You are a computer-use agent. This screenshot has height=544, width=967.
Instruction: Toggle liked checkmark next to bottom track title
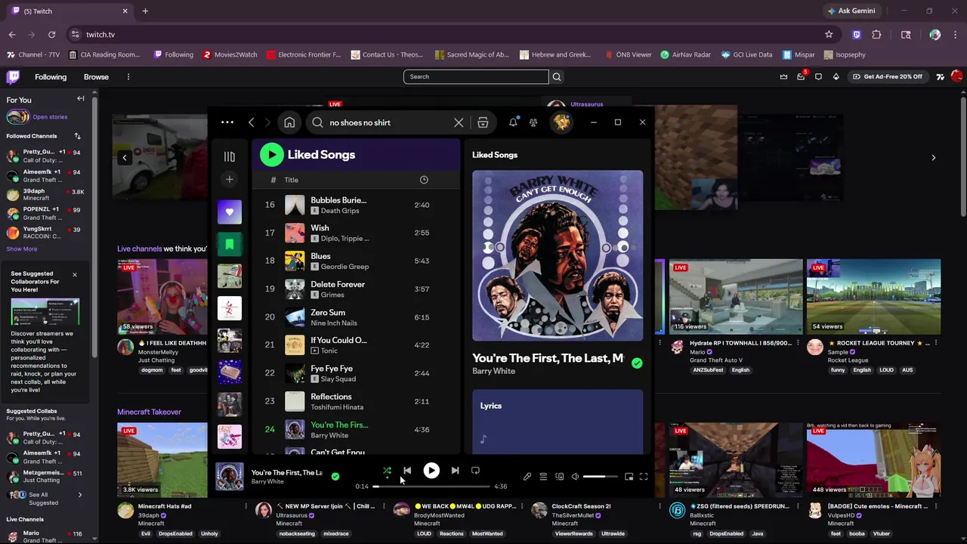[x=335, y=477]
